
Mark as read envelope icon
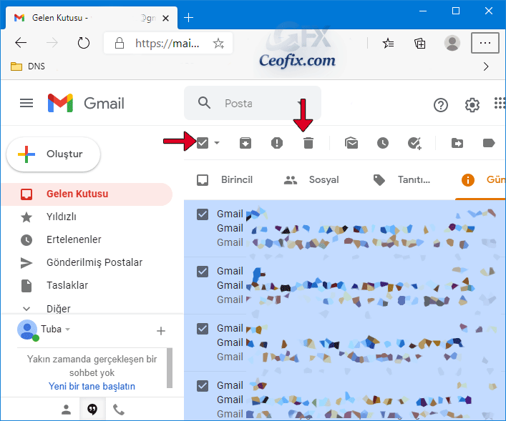[x=351, y=143]
